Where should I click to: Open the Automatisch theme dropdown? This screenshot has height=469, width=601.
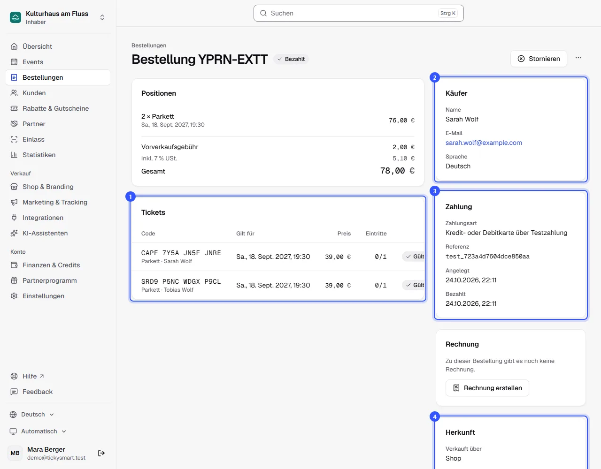point(38,431)
